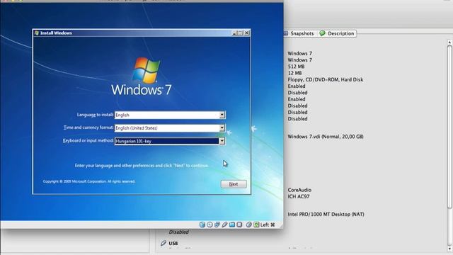This screenshot has width=453, height=255.
Task: Click the optical CD/DVD drive status icon
Action: [x=210, y=225]
